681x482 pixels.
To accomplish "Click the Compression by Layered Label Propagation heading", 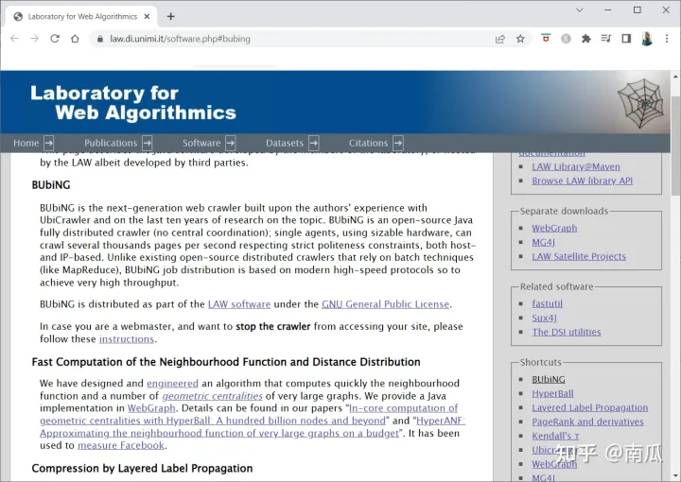I will coord(142,468).
